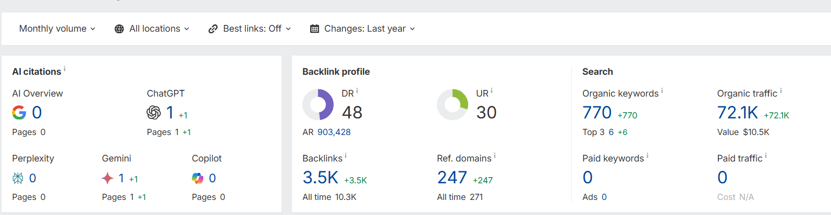The image size is (831, 215).
Task: Click the Perplexity logo icon
Action: pyautogui.click(x=18, y=179)
